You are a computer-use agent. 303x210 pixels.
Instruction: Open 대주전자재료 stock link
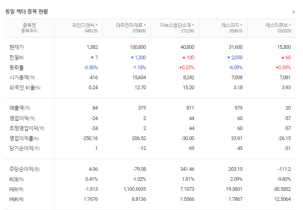(129, 25)
